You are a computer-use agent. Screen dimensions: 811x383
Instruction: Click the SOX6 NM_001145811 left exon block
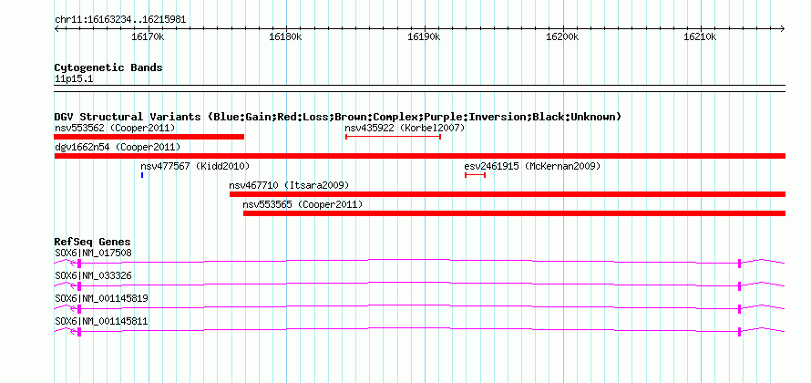coord(79,332)
